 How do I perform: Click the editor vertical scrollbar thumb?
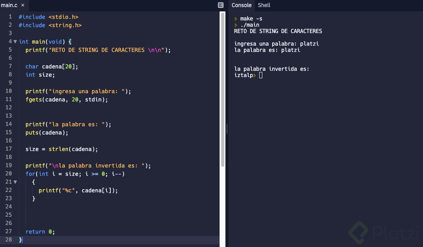tap(223, 89)
